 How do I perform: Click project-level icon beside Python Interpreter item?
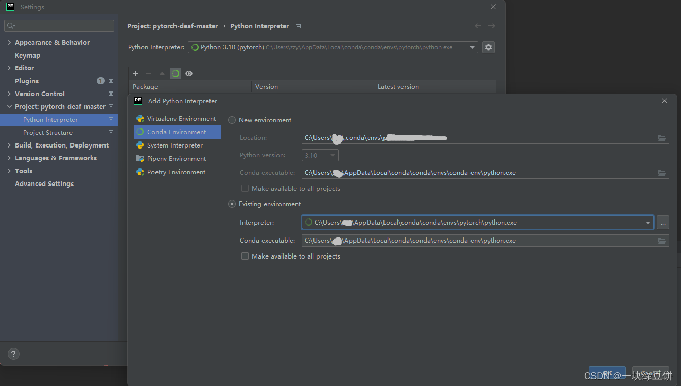111,119
